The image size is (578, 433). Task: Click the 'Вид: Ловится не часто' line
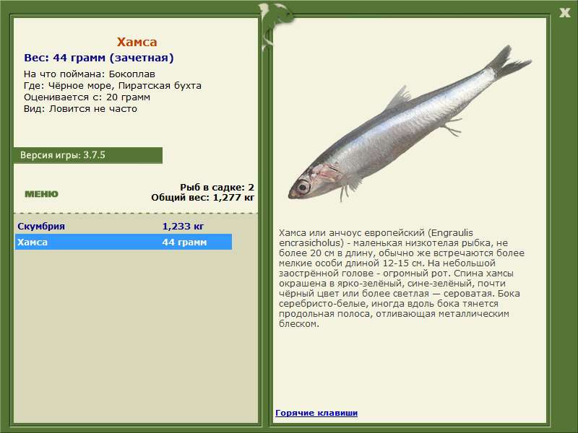(x=80, y=109)
